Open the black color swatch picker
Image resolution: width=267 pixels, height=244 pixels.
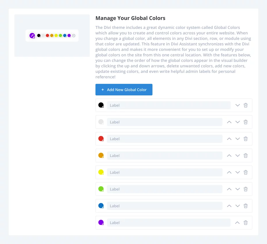click(x=101, y=105)
